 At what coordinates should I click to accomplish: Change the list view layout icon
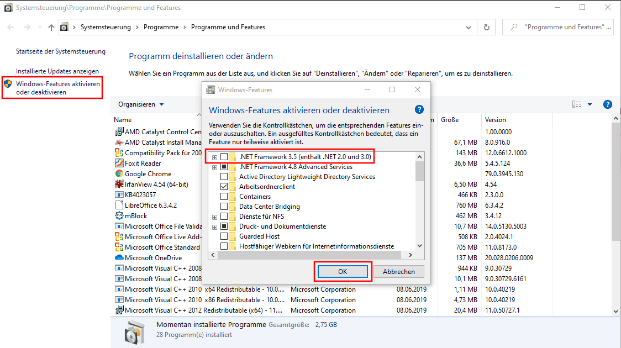(x=577, y=104)
